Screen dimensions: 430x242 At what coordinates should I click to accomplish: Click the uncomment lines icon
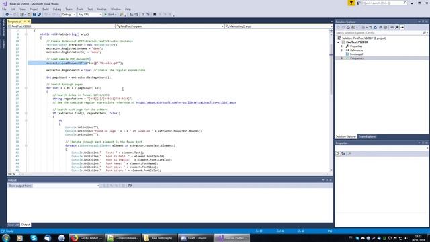tap(148, 15)
